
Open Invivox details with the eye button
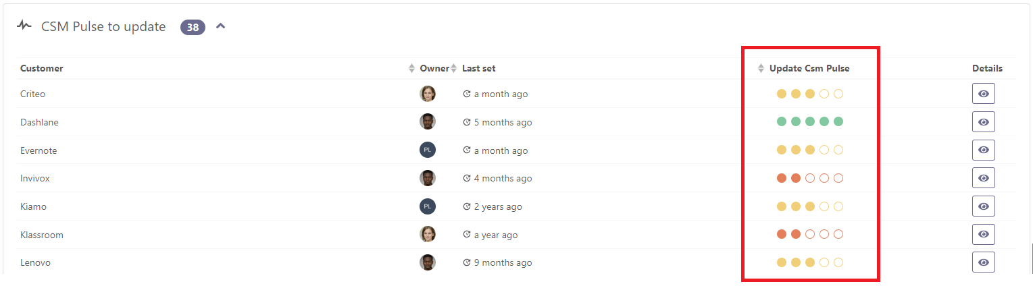click(983, 178)
